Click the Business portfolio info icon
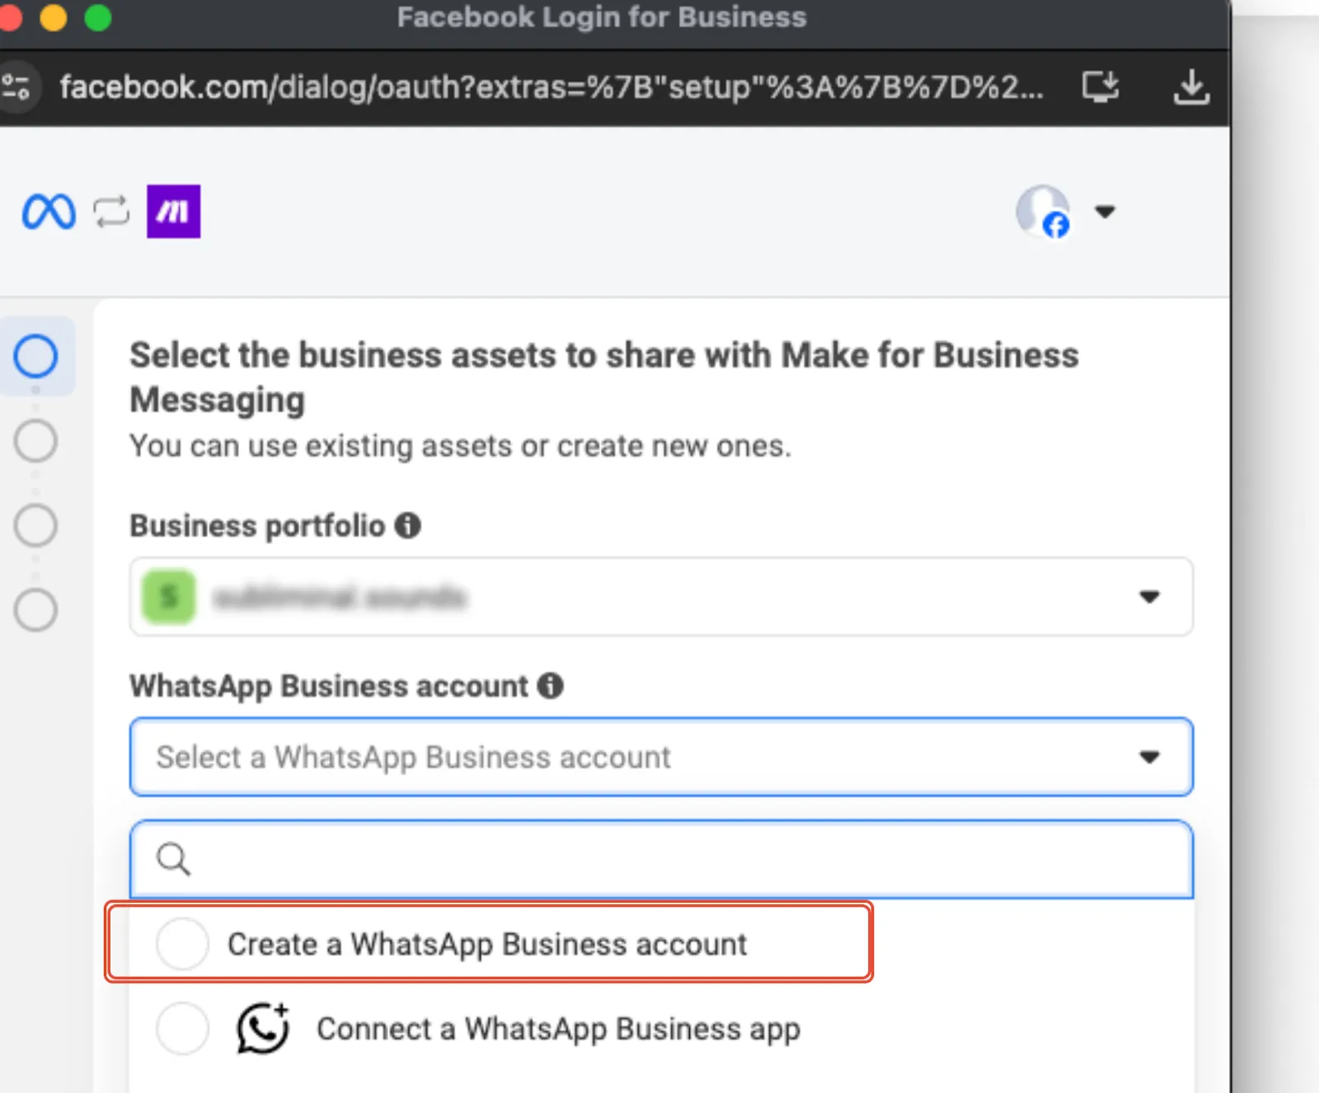The width and height of the screenshot is (1319, 1093). [x=407, y=525]
